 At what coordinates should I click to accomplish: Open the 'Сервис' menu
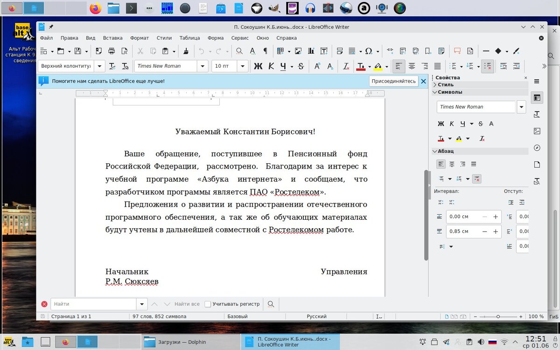point(240,38)
